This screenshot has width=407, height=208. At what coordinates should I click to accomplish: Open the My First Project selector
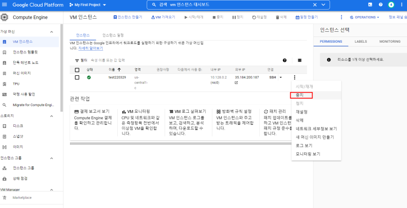pos(88,5)
